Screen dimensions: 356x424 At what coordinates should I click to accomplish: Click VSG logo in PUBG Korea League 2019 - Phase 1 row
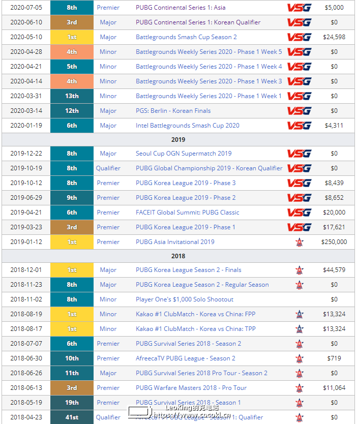pos(299,227)
